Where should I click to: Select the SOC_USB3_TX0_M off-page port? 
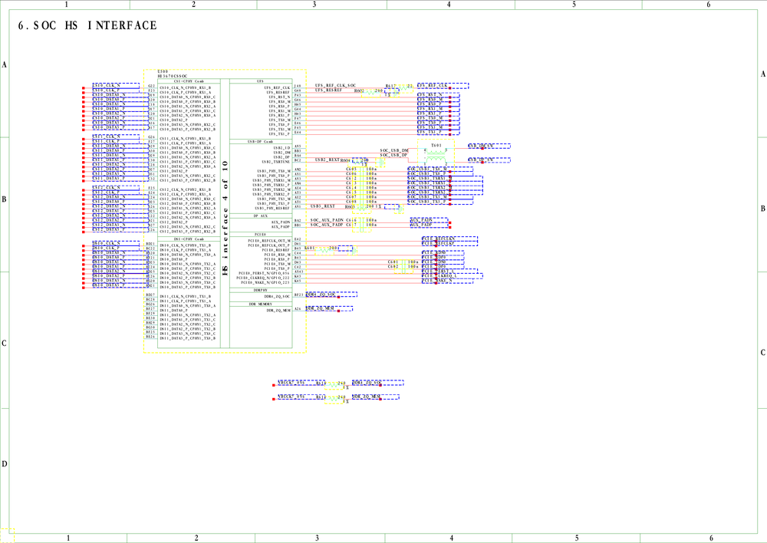pyautogui.click(x=440, y=169)
